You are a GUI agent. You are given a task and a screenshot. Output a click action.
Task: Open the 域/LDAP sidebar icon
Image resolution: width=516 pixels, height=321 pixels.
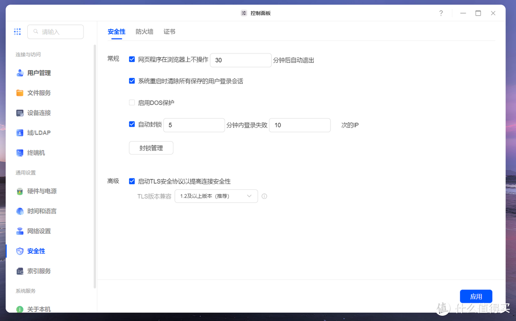[20, 133]
